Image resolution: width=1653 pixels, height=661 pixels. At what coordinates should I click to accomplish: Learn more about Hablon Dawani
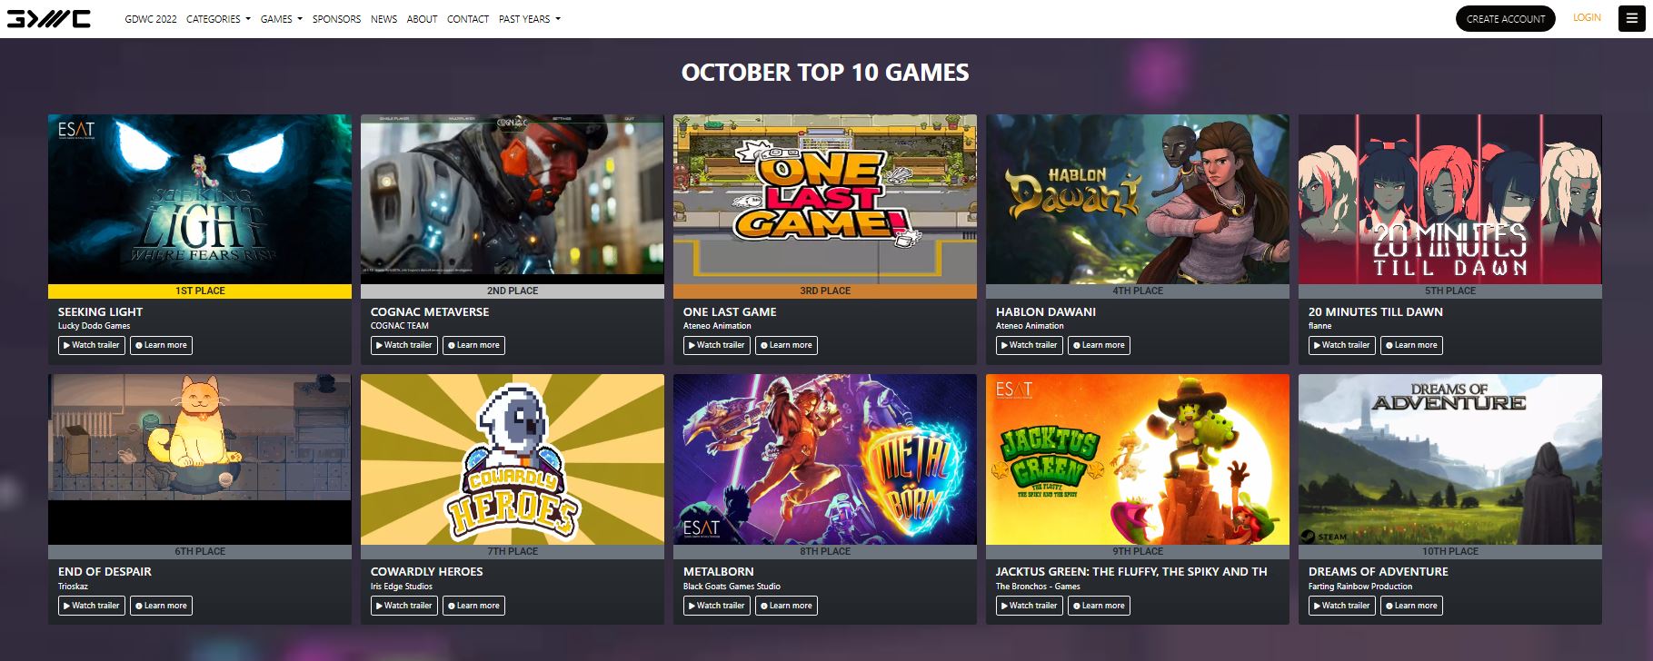click(x=1099, y=345)
